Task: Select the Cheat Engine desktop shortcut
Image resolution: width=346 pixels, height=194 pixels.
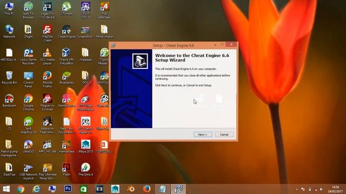Action: 66,32
